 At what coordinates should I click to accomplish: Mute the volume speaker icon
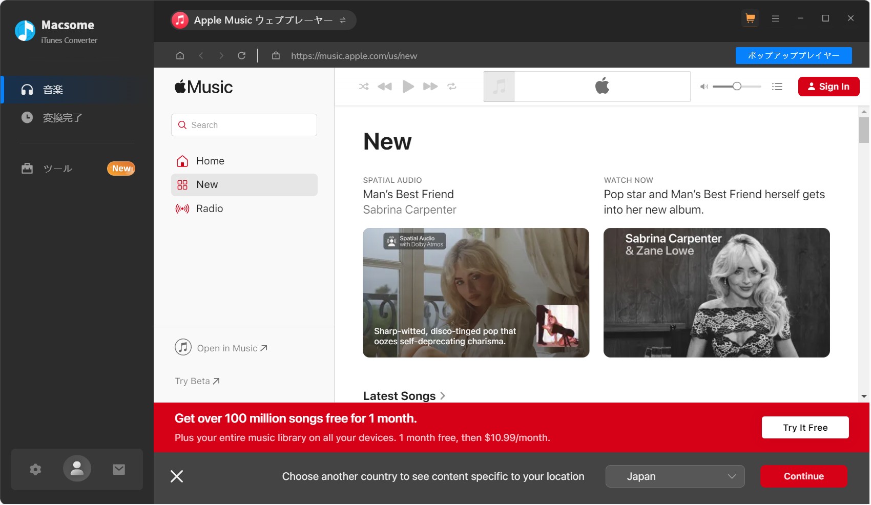click(x=704, y=87)
